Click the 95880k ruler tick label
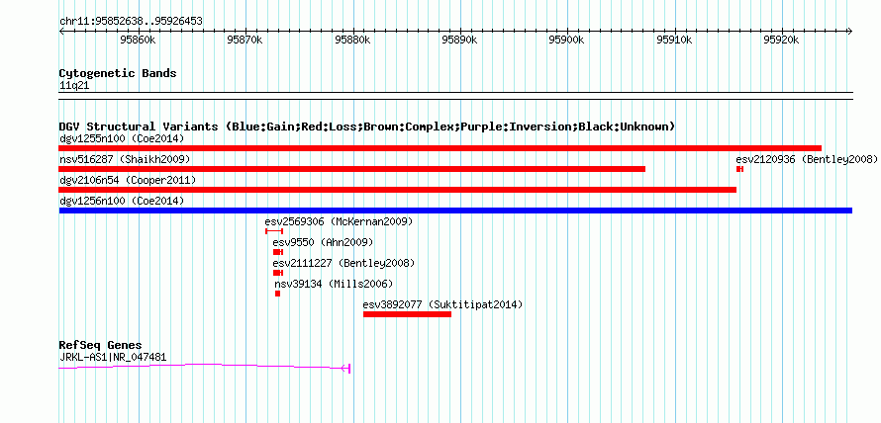 (352, 40)
